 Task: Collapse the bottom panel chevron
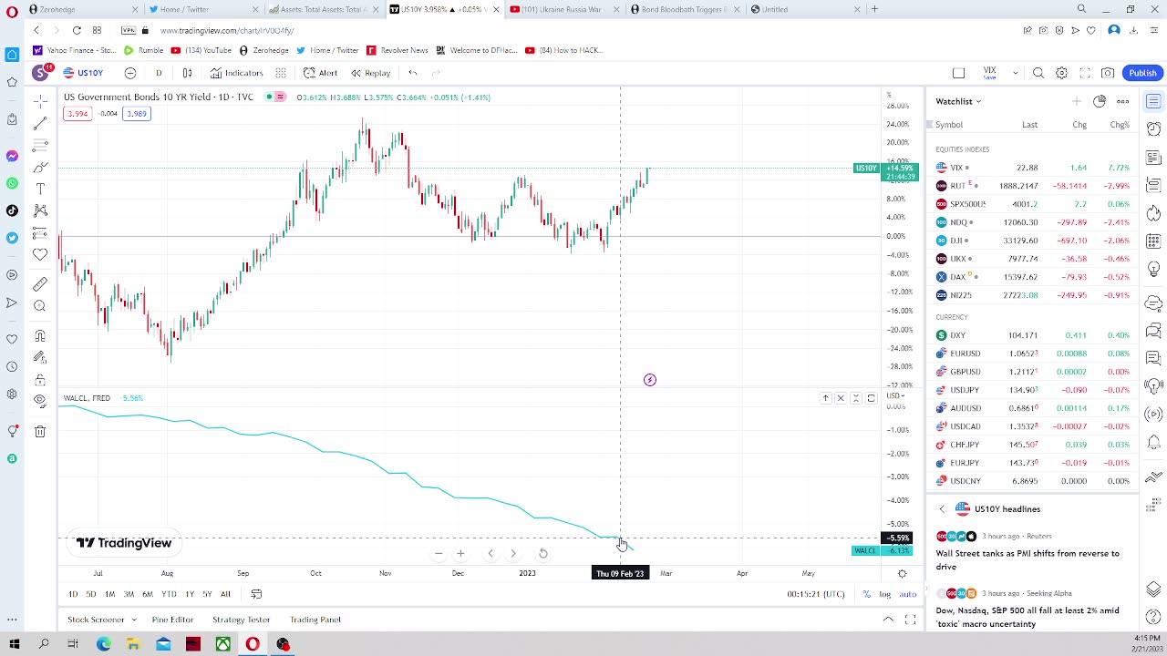888,620
